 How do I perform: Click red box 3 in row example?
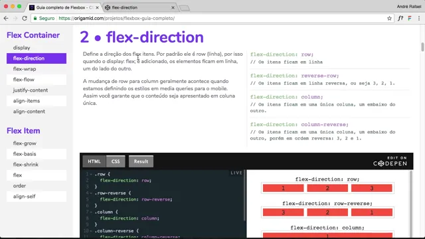point(372,188)
